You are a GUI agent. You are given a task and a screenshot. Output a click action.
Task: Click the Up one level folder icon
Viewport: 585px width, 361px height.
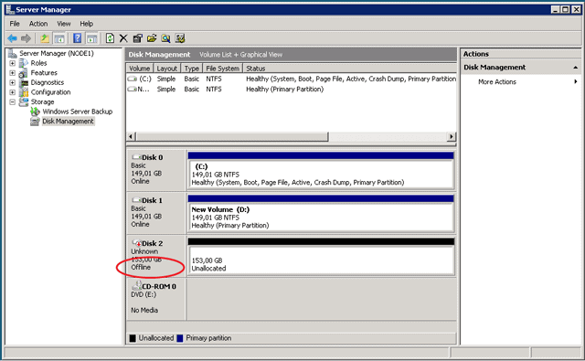tap(45, 38)
